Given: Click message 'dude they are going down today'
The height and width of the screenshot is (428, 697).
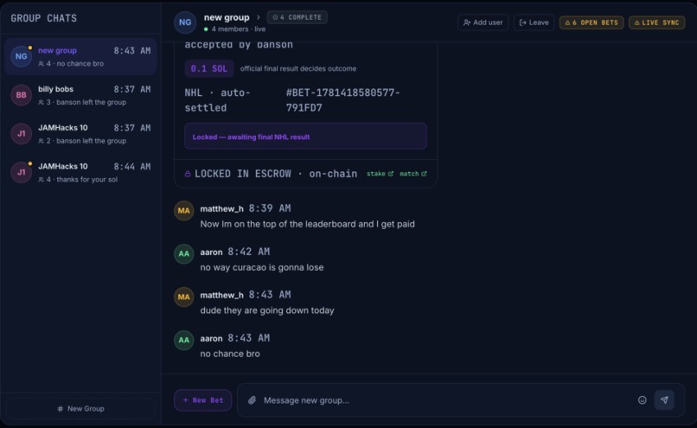Looking at the screenshot, I should (x=267, y=310).
